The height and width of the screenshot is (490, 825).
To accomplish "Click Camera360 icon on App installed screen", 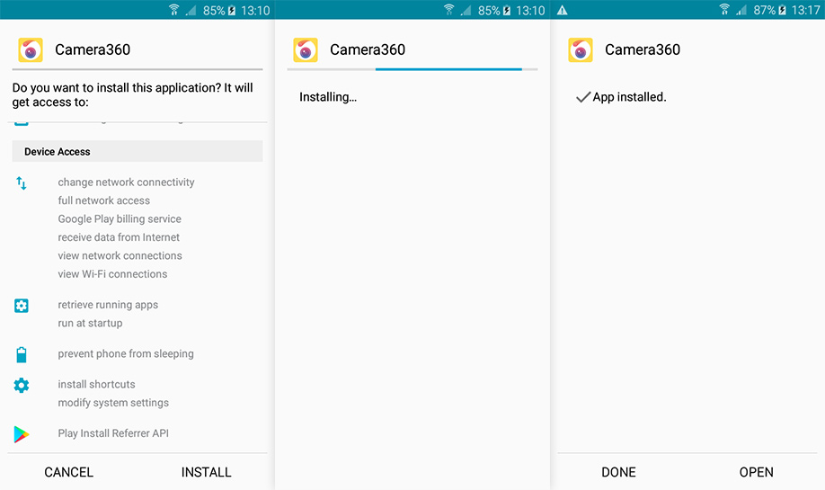I will tap(581, 50).
